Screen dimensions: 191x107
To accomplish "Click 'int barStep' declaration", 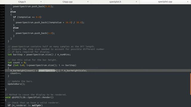I will [15, 55].
